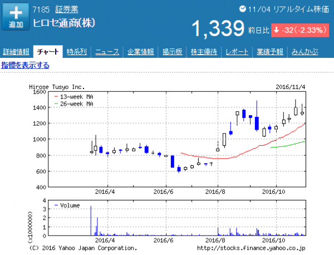View the 株主優待 tab
The width and height of the screenshot is (334, 255).
click(x=204, y=52)
